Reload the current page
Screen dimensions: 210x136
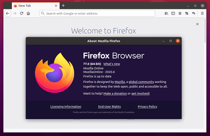(22, 13)
